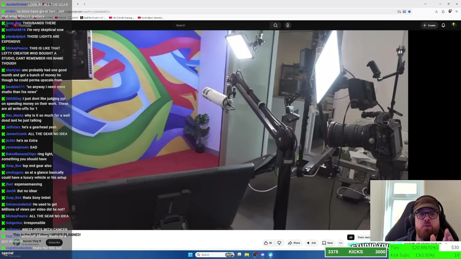Dislike the video with the thumbs-down button
This screenshot has height=259, width=461.
(279, 243)
